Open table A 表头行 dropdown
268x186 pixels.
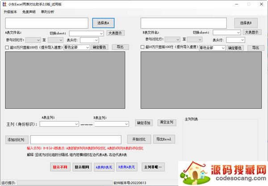click(89, 40)
